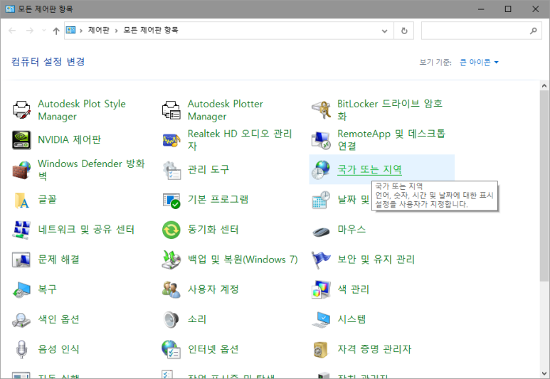Screen dimensions: 550x379
Task: Open the 국가 또는 지역 link
Action: pos(369,170)
